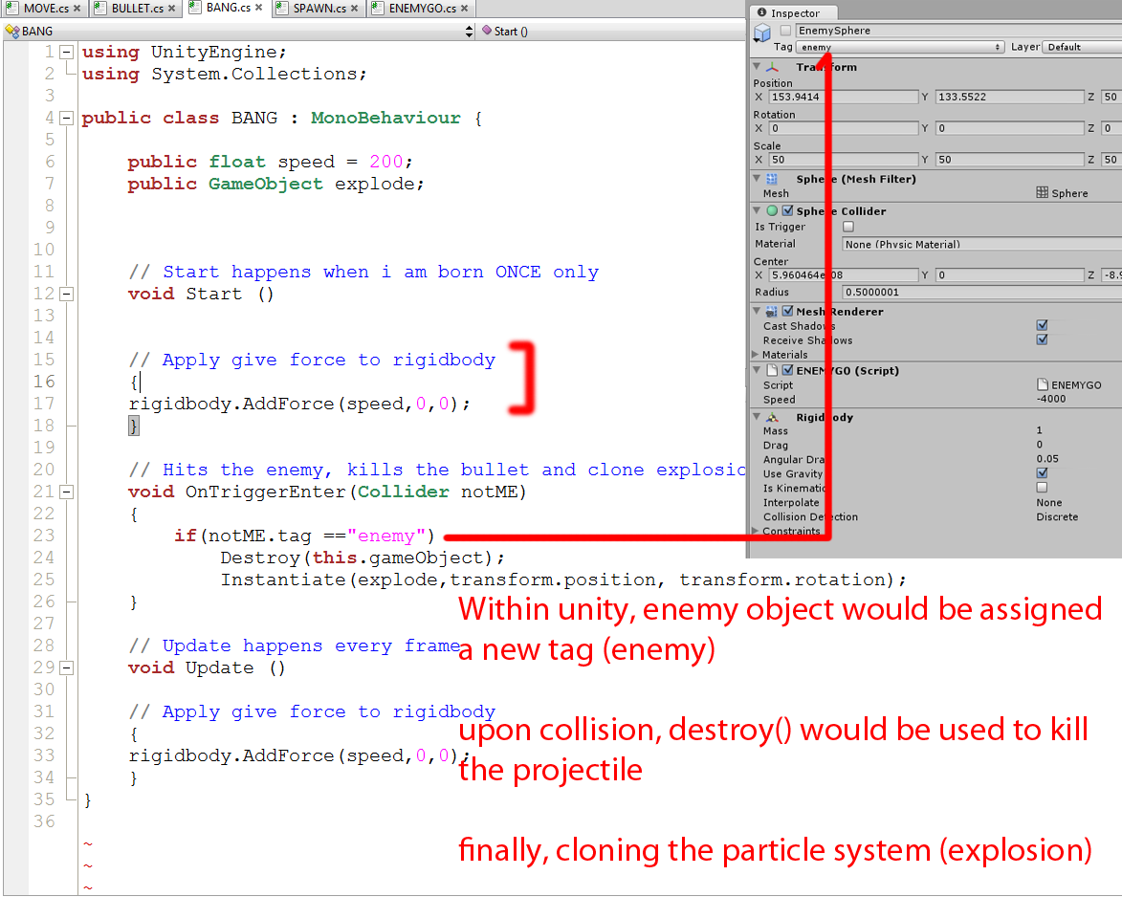The height and width of the screenshot is (897, 1122).
Task: Edit the Center X field
Action: click(843, 275)
